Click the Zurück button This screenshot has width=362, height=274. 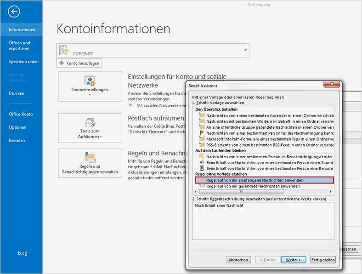(x=267, y=260)
